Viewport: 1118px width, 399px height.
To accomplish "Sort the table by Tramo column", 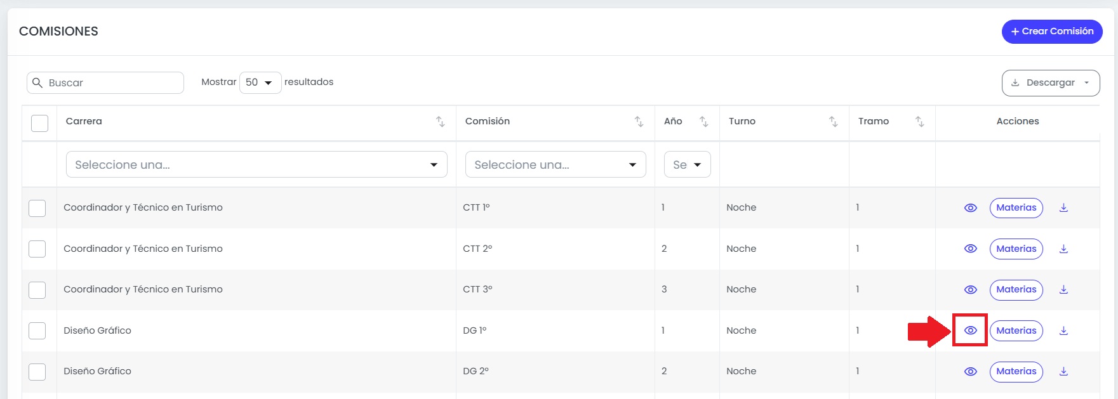I will coord(919,122).
